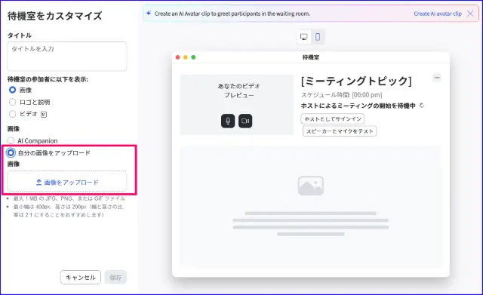Click the スケジュール時間 text
This screenshot has width=483, height=295.
tap(341, 95)
